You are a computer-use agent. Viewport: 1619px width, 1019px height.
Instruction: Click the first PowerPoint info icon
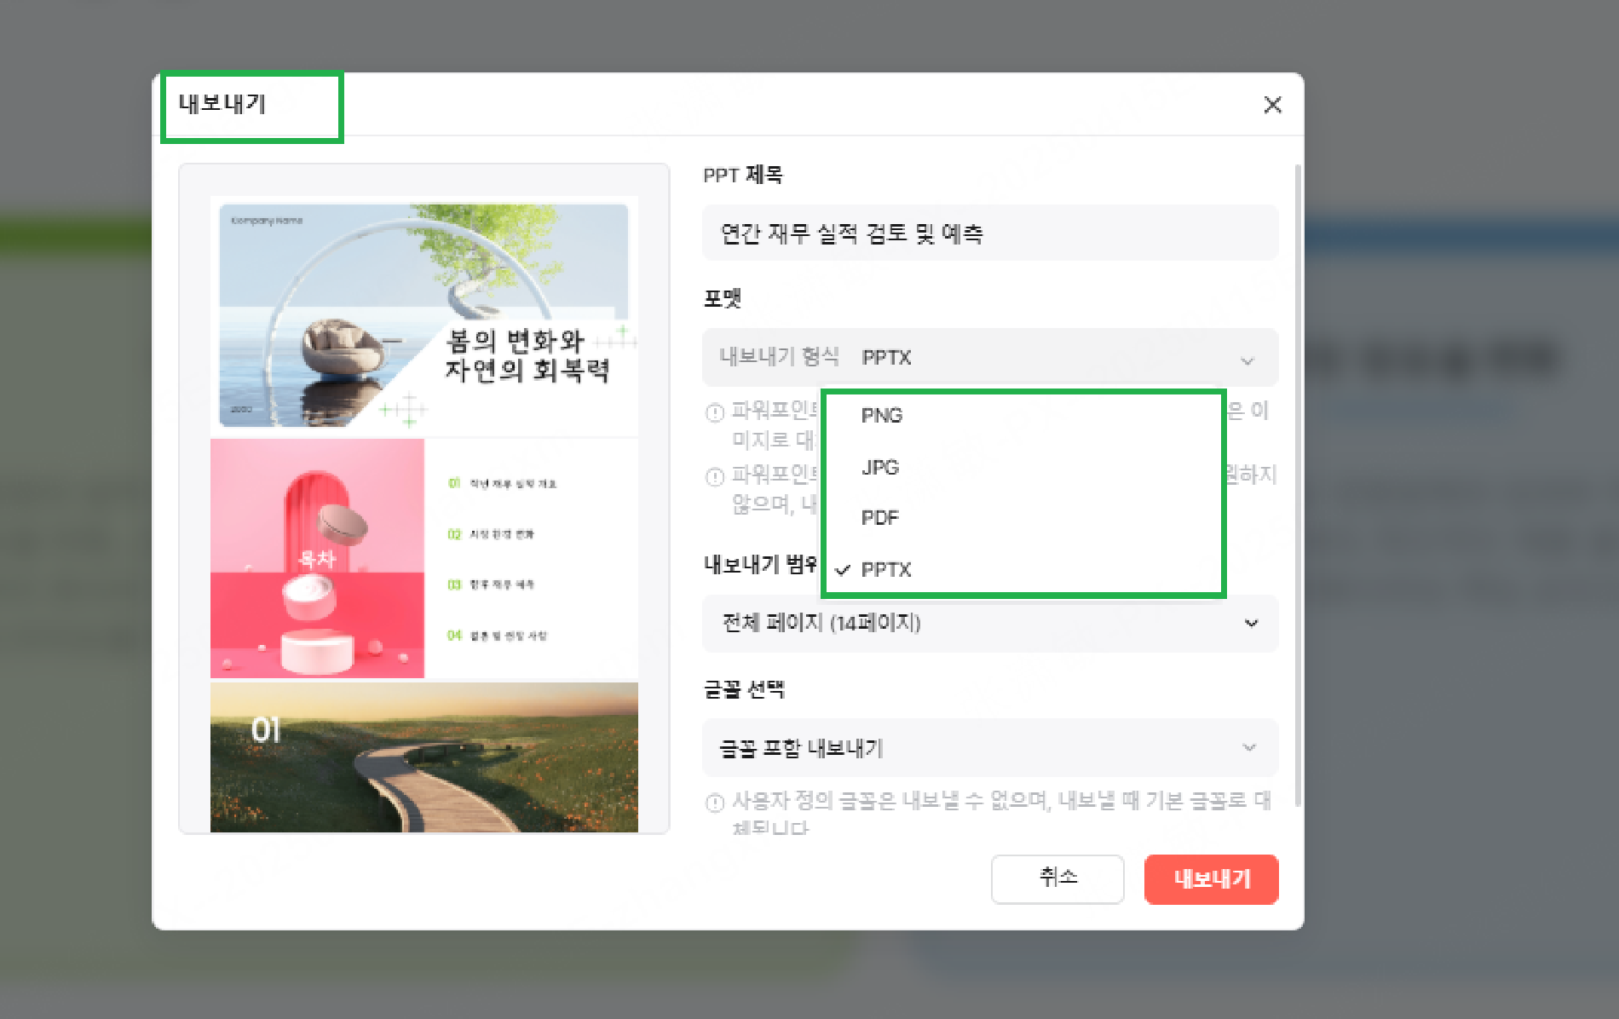tap(714, 413)
